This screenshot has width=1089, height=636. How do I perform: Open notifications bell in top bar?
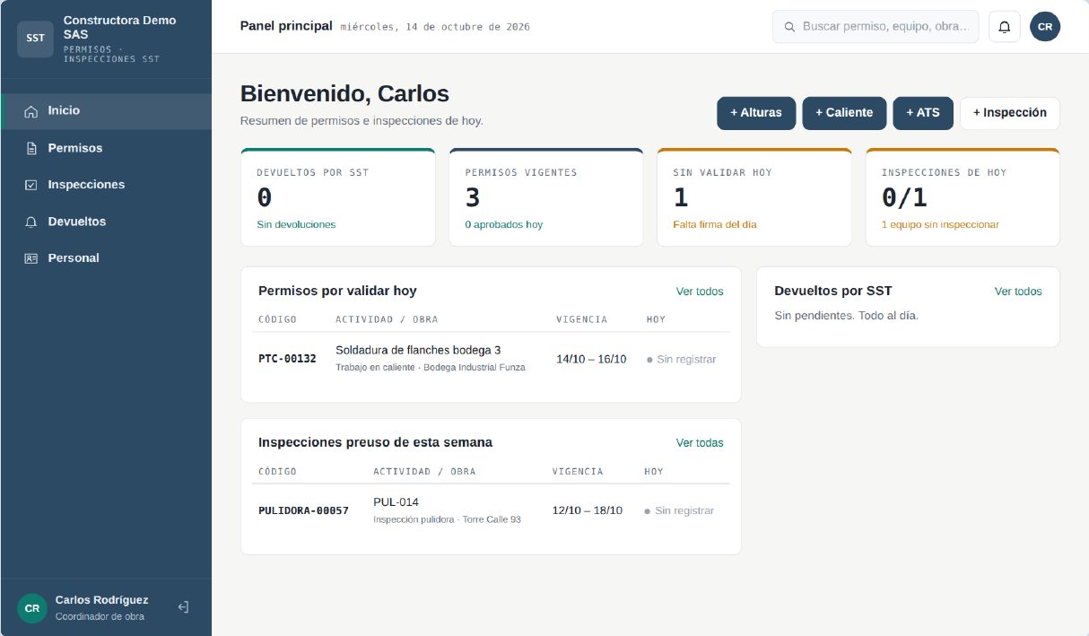(x=1005, y=27)
